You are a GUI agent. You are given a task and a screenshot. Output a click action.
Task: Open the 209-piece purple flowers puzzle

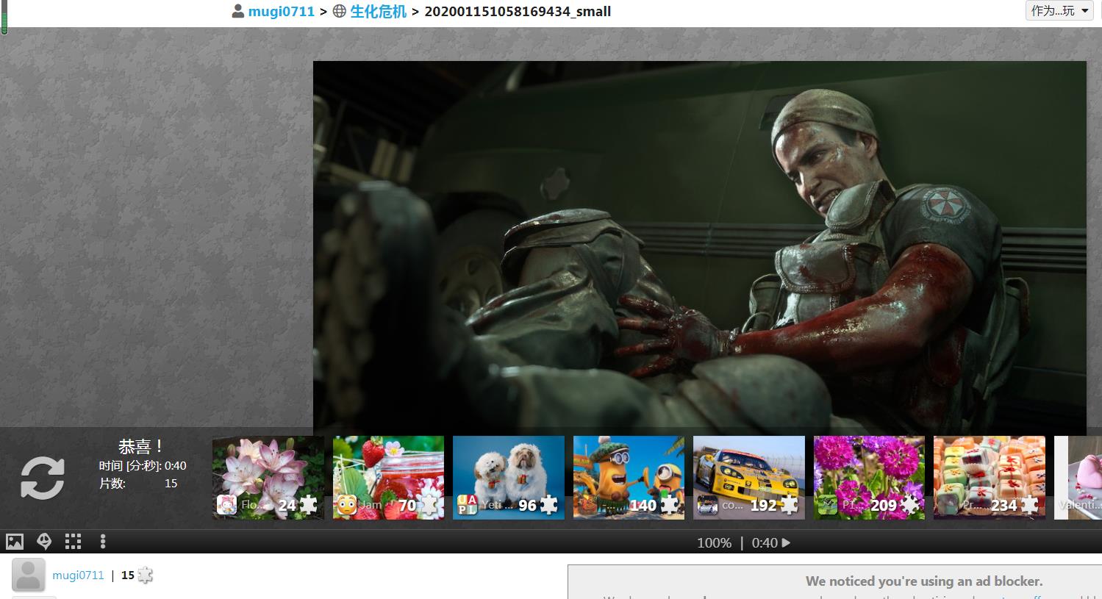pos(869,478)
